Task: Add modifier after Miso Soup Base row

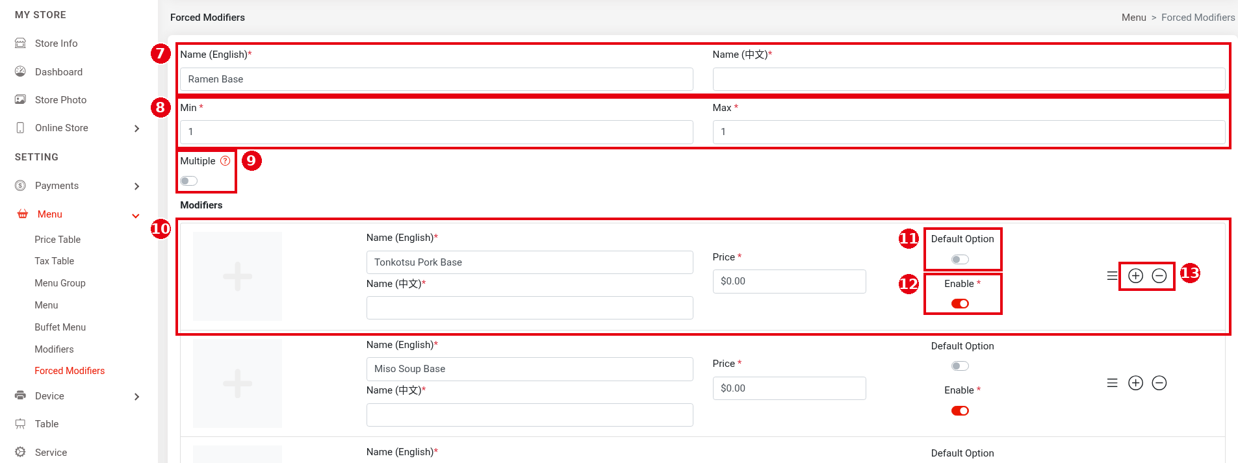Action: [1135, 383]
